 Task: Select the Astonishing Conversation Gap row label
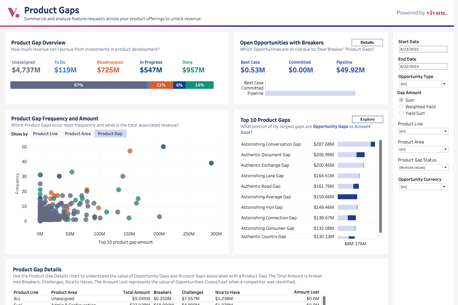[271, 144]
